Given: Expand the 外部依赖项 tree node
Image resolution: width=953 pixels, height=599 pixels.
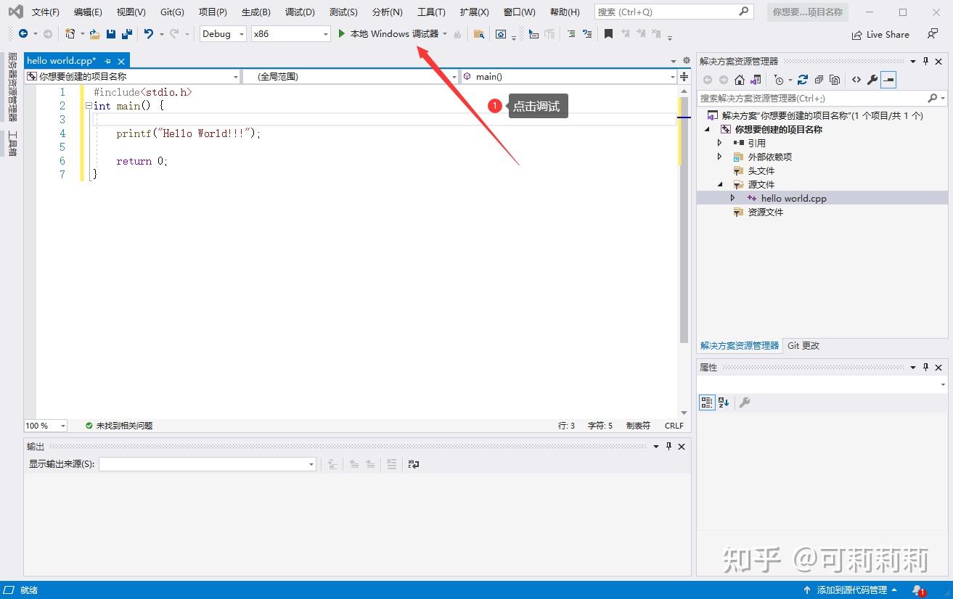Looking at the screenshot, I should click(x=720, y=157).
